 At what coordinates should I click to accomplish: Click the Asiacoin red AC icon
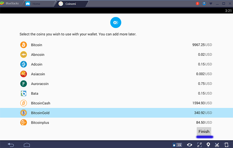click(x=24, y=74)
